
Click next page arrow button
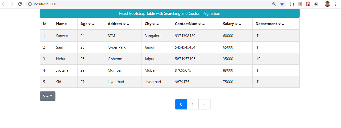pyautogui.click(x=204, y=104)
